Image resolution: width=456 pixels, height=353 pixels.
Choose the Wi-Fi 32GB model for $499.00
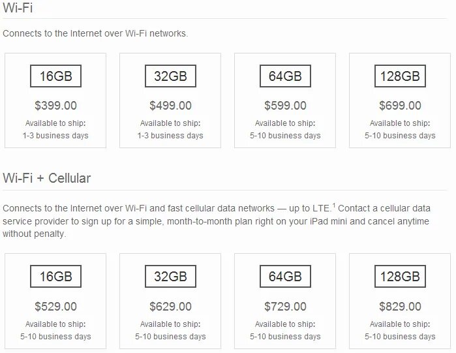170,100
